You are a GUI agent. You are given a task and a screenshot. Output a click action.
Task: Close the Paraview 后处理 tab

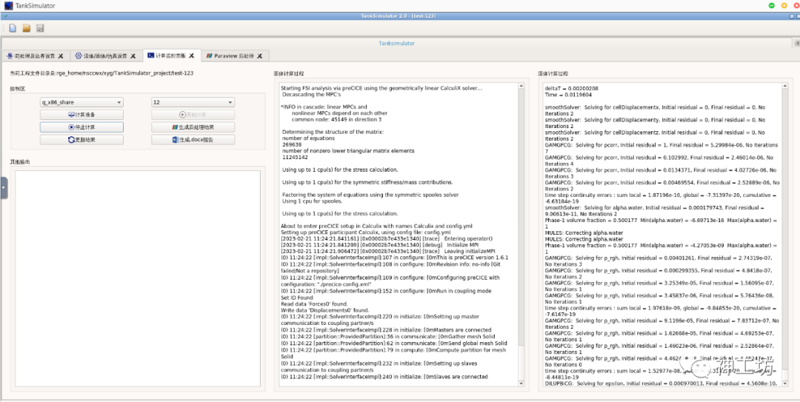(x=259, y=56)
